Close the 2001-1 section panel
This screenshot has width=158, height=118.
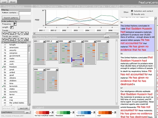point(44,41)
